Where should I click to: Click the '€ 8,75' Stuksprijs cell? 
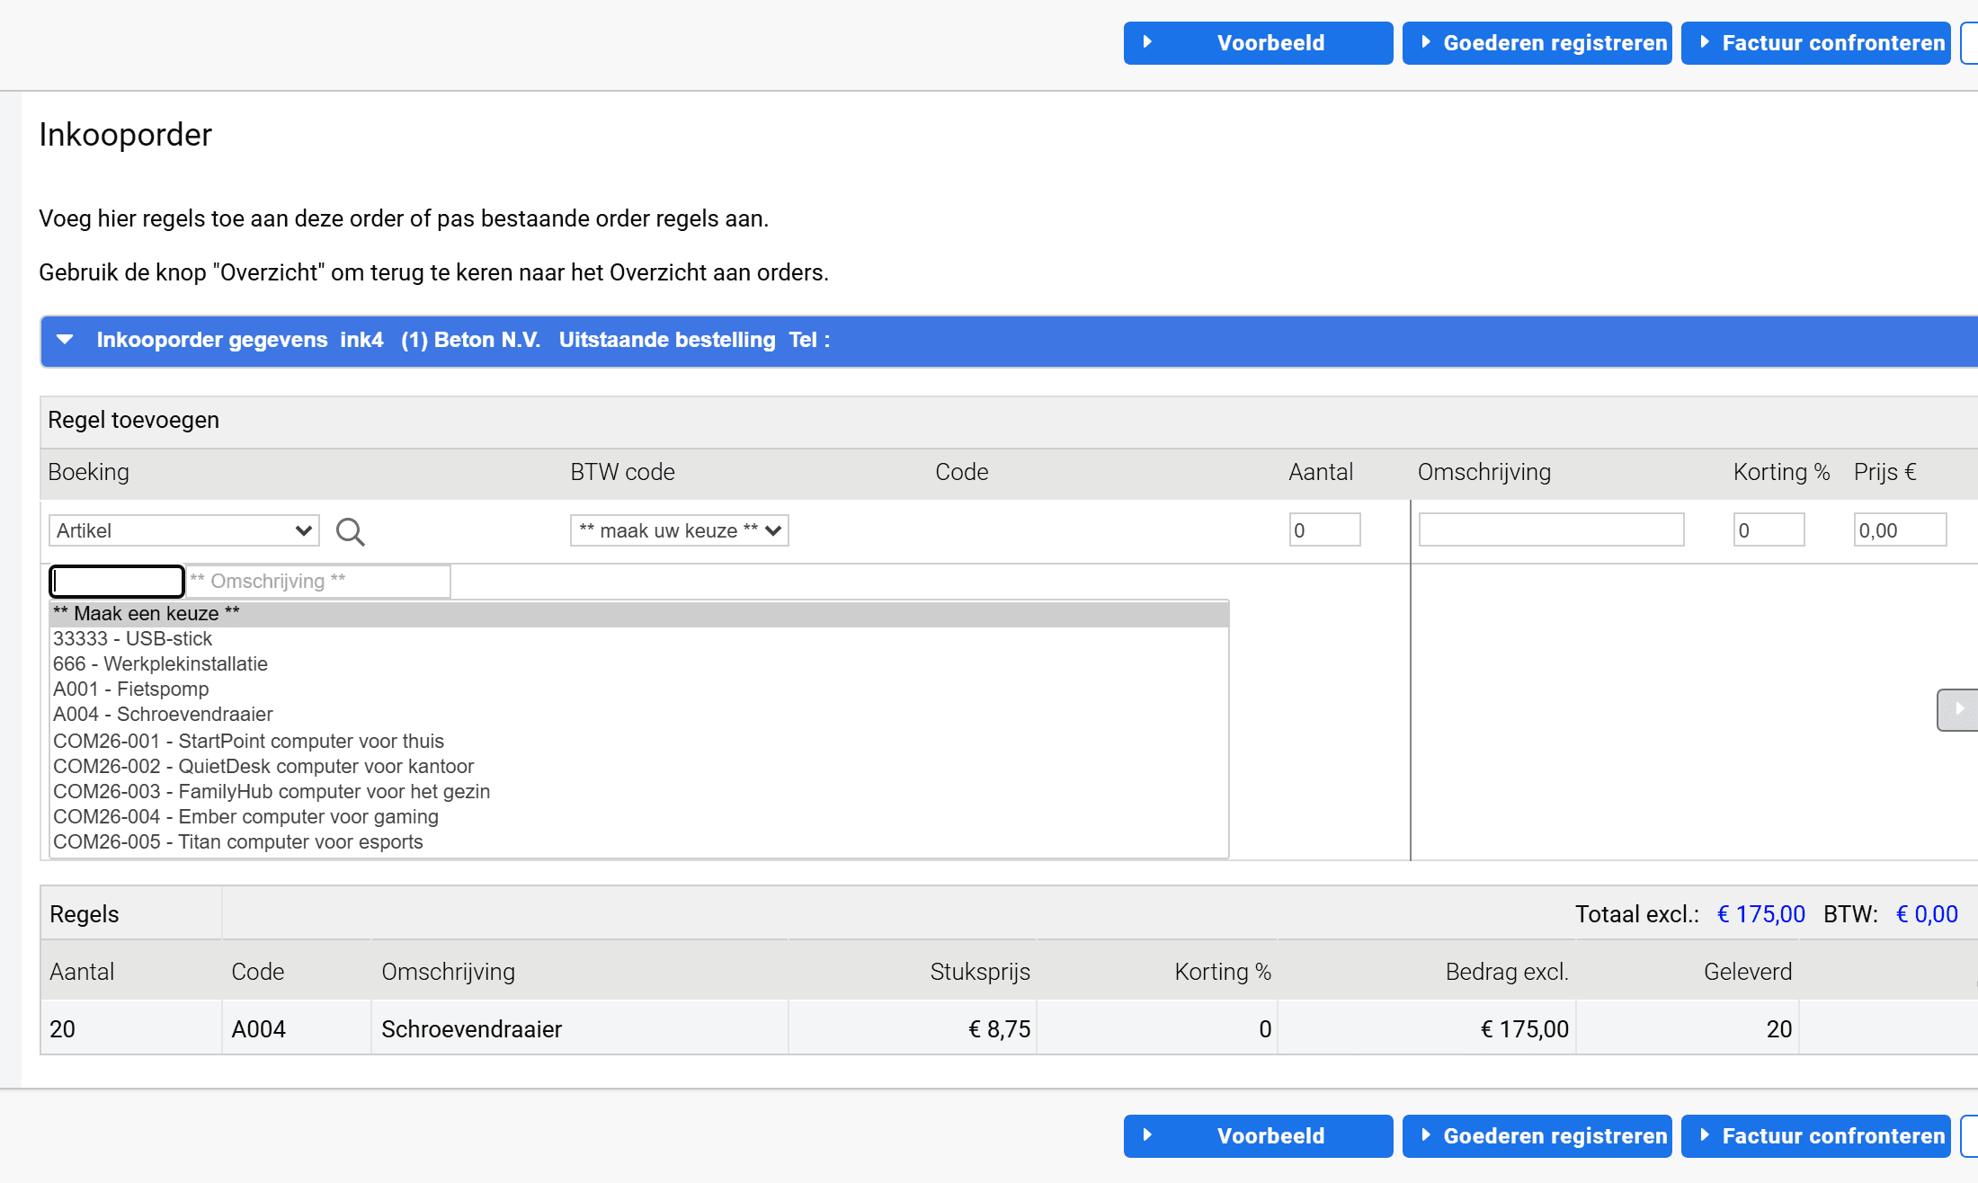point(913,1029)
